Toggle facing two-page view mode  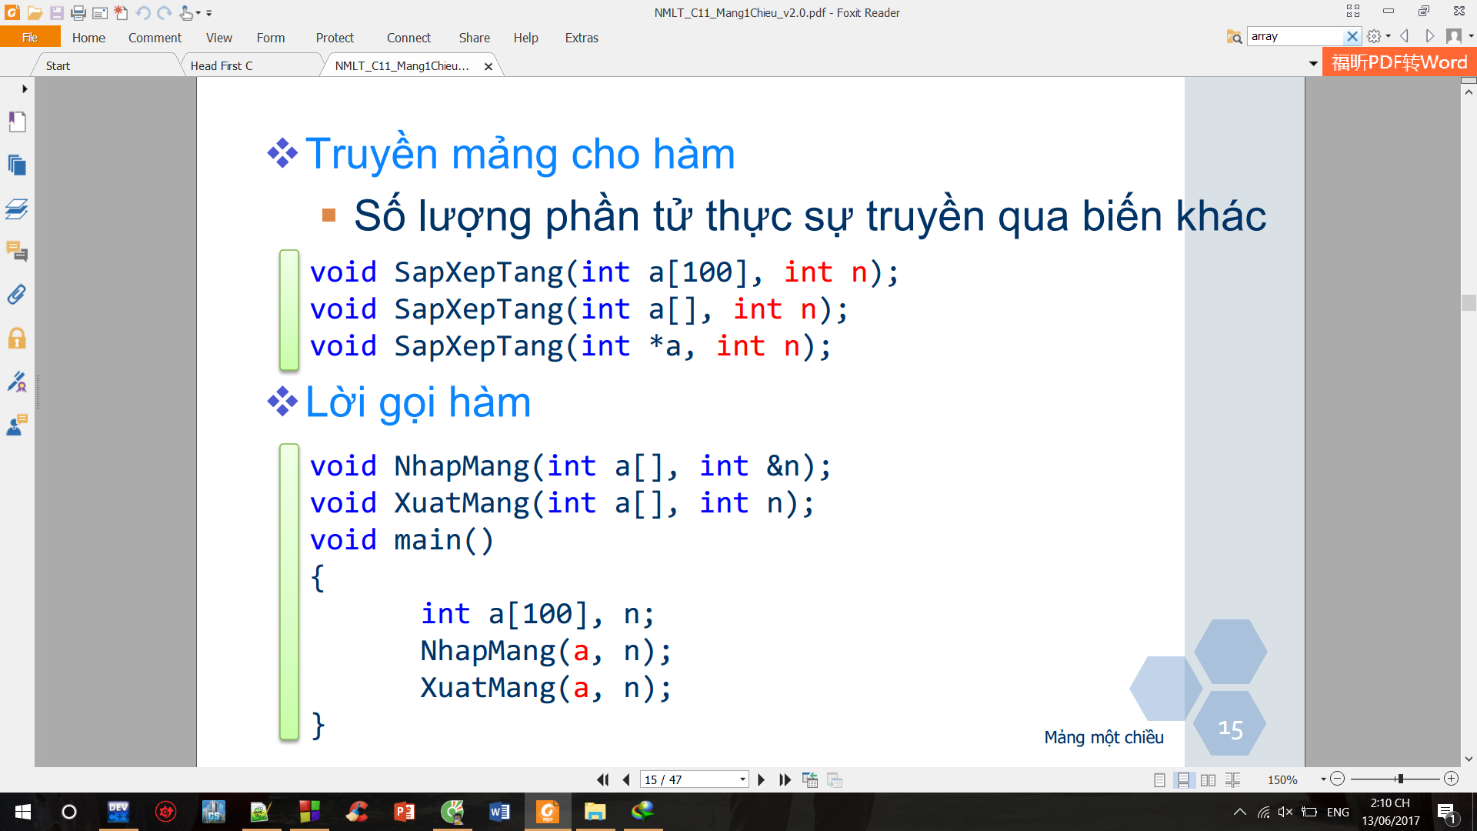click(1208, 779)
